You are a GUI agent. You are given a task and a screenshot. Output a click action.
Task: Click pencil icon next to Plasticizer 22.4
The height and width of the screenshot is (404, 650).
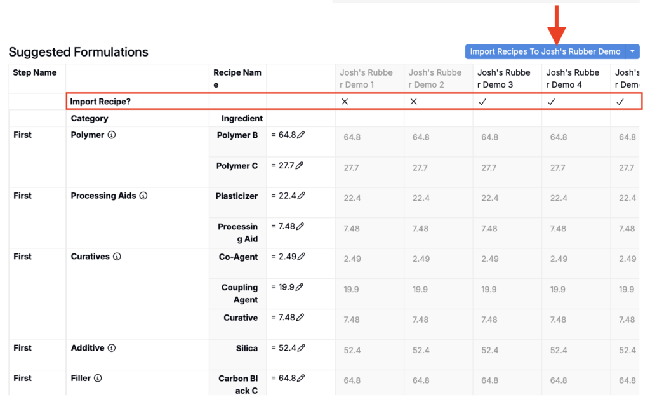tap(302, 196)
